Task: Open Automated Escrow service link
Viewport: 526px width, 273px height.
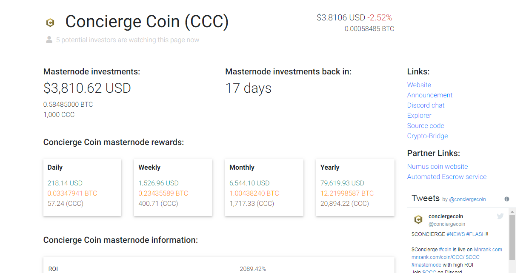Action: point(446,177)
